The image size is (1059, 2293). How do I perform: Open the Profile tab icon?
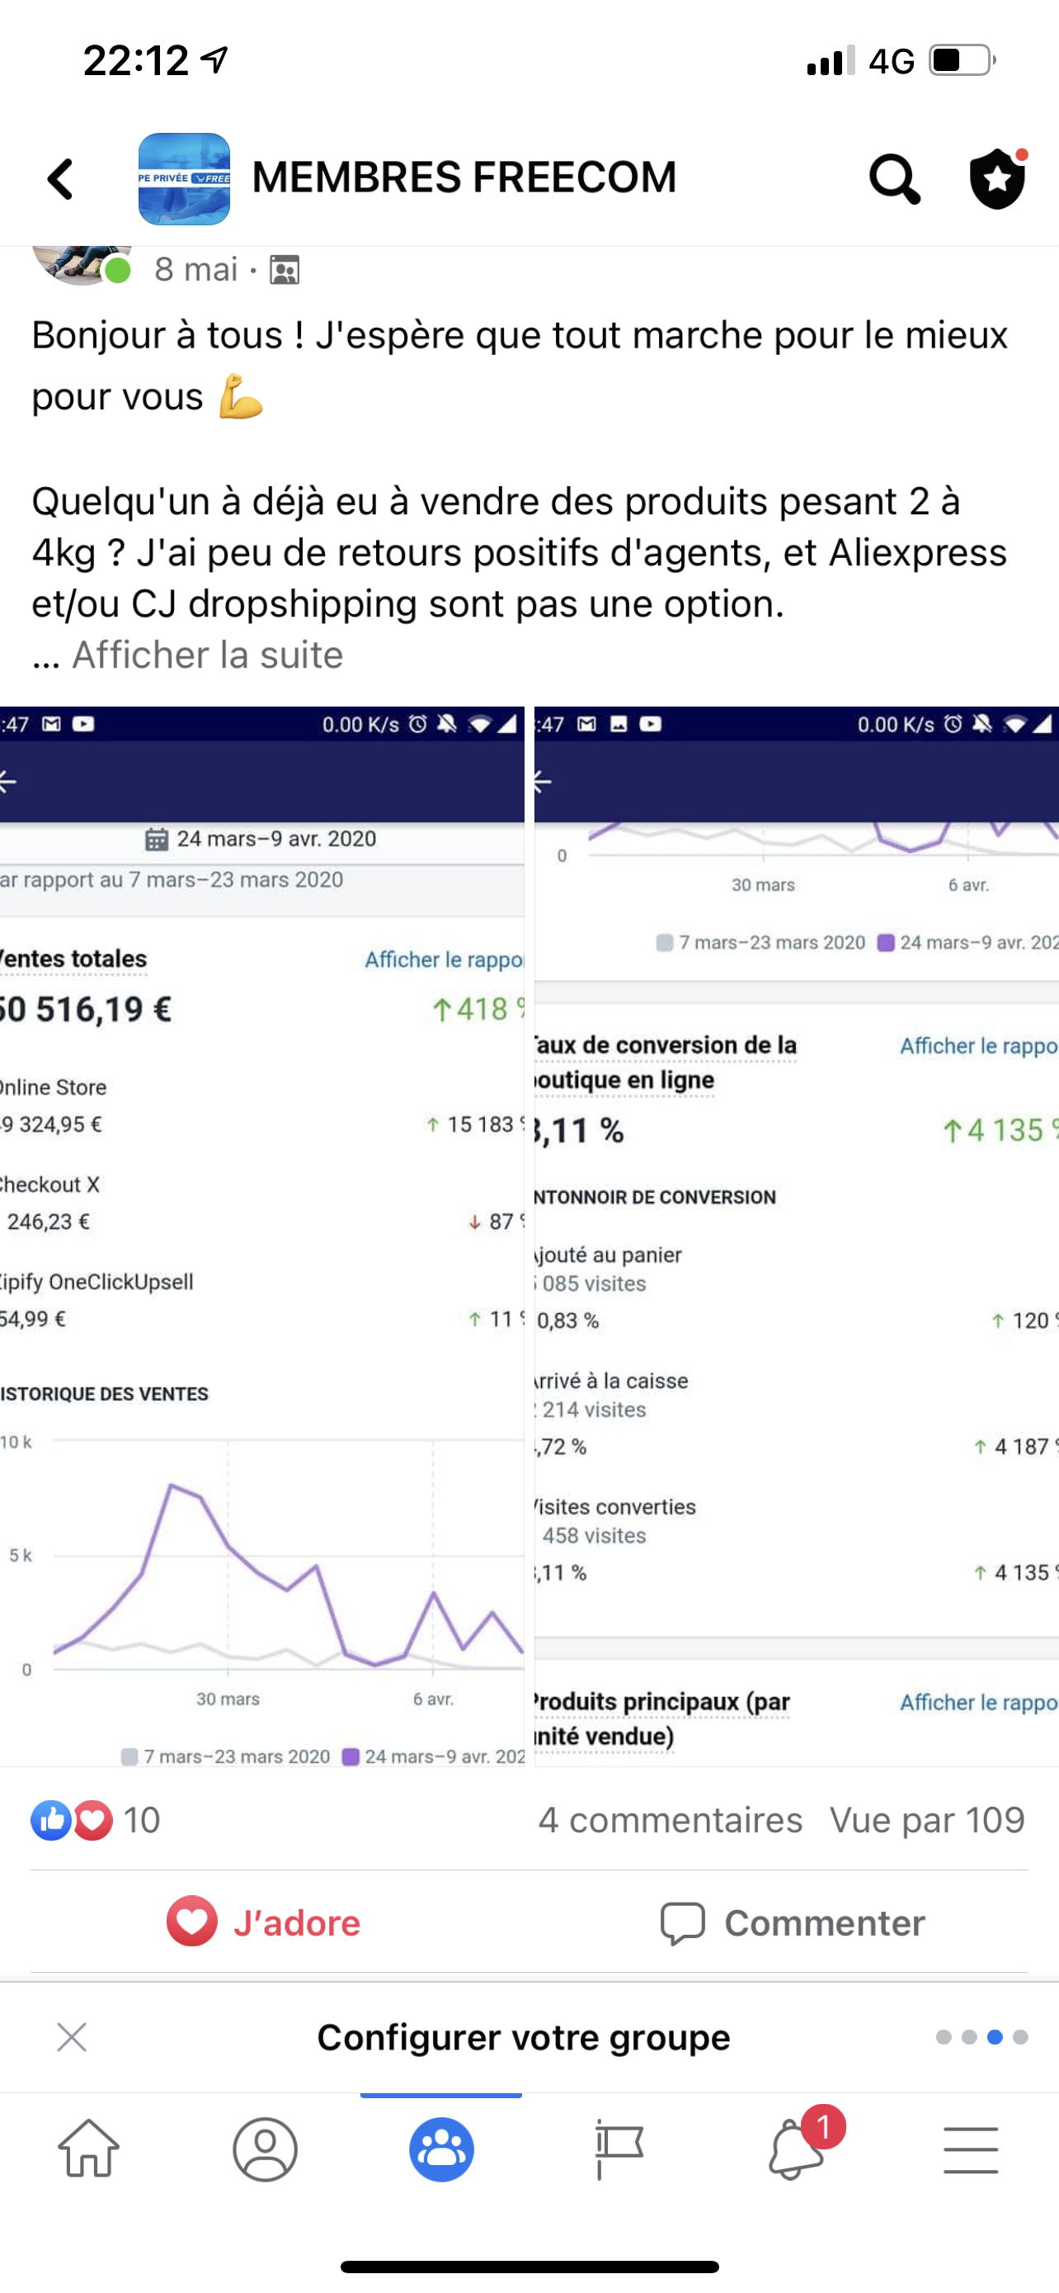pos(265,2149)
